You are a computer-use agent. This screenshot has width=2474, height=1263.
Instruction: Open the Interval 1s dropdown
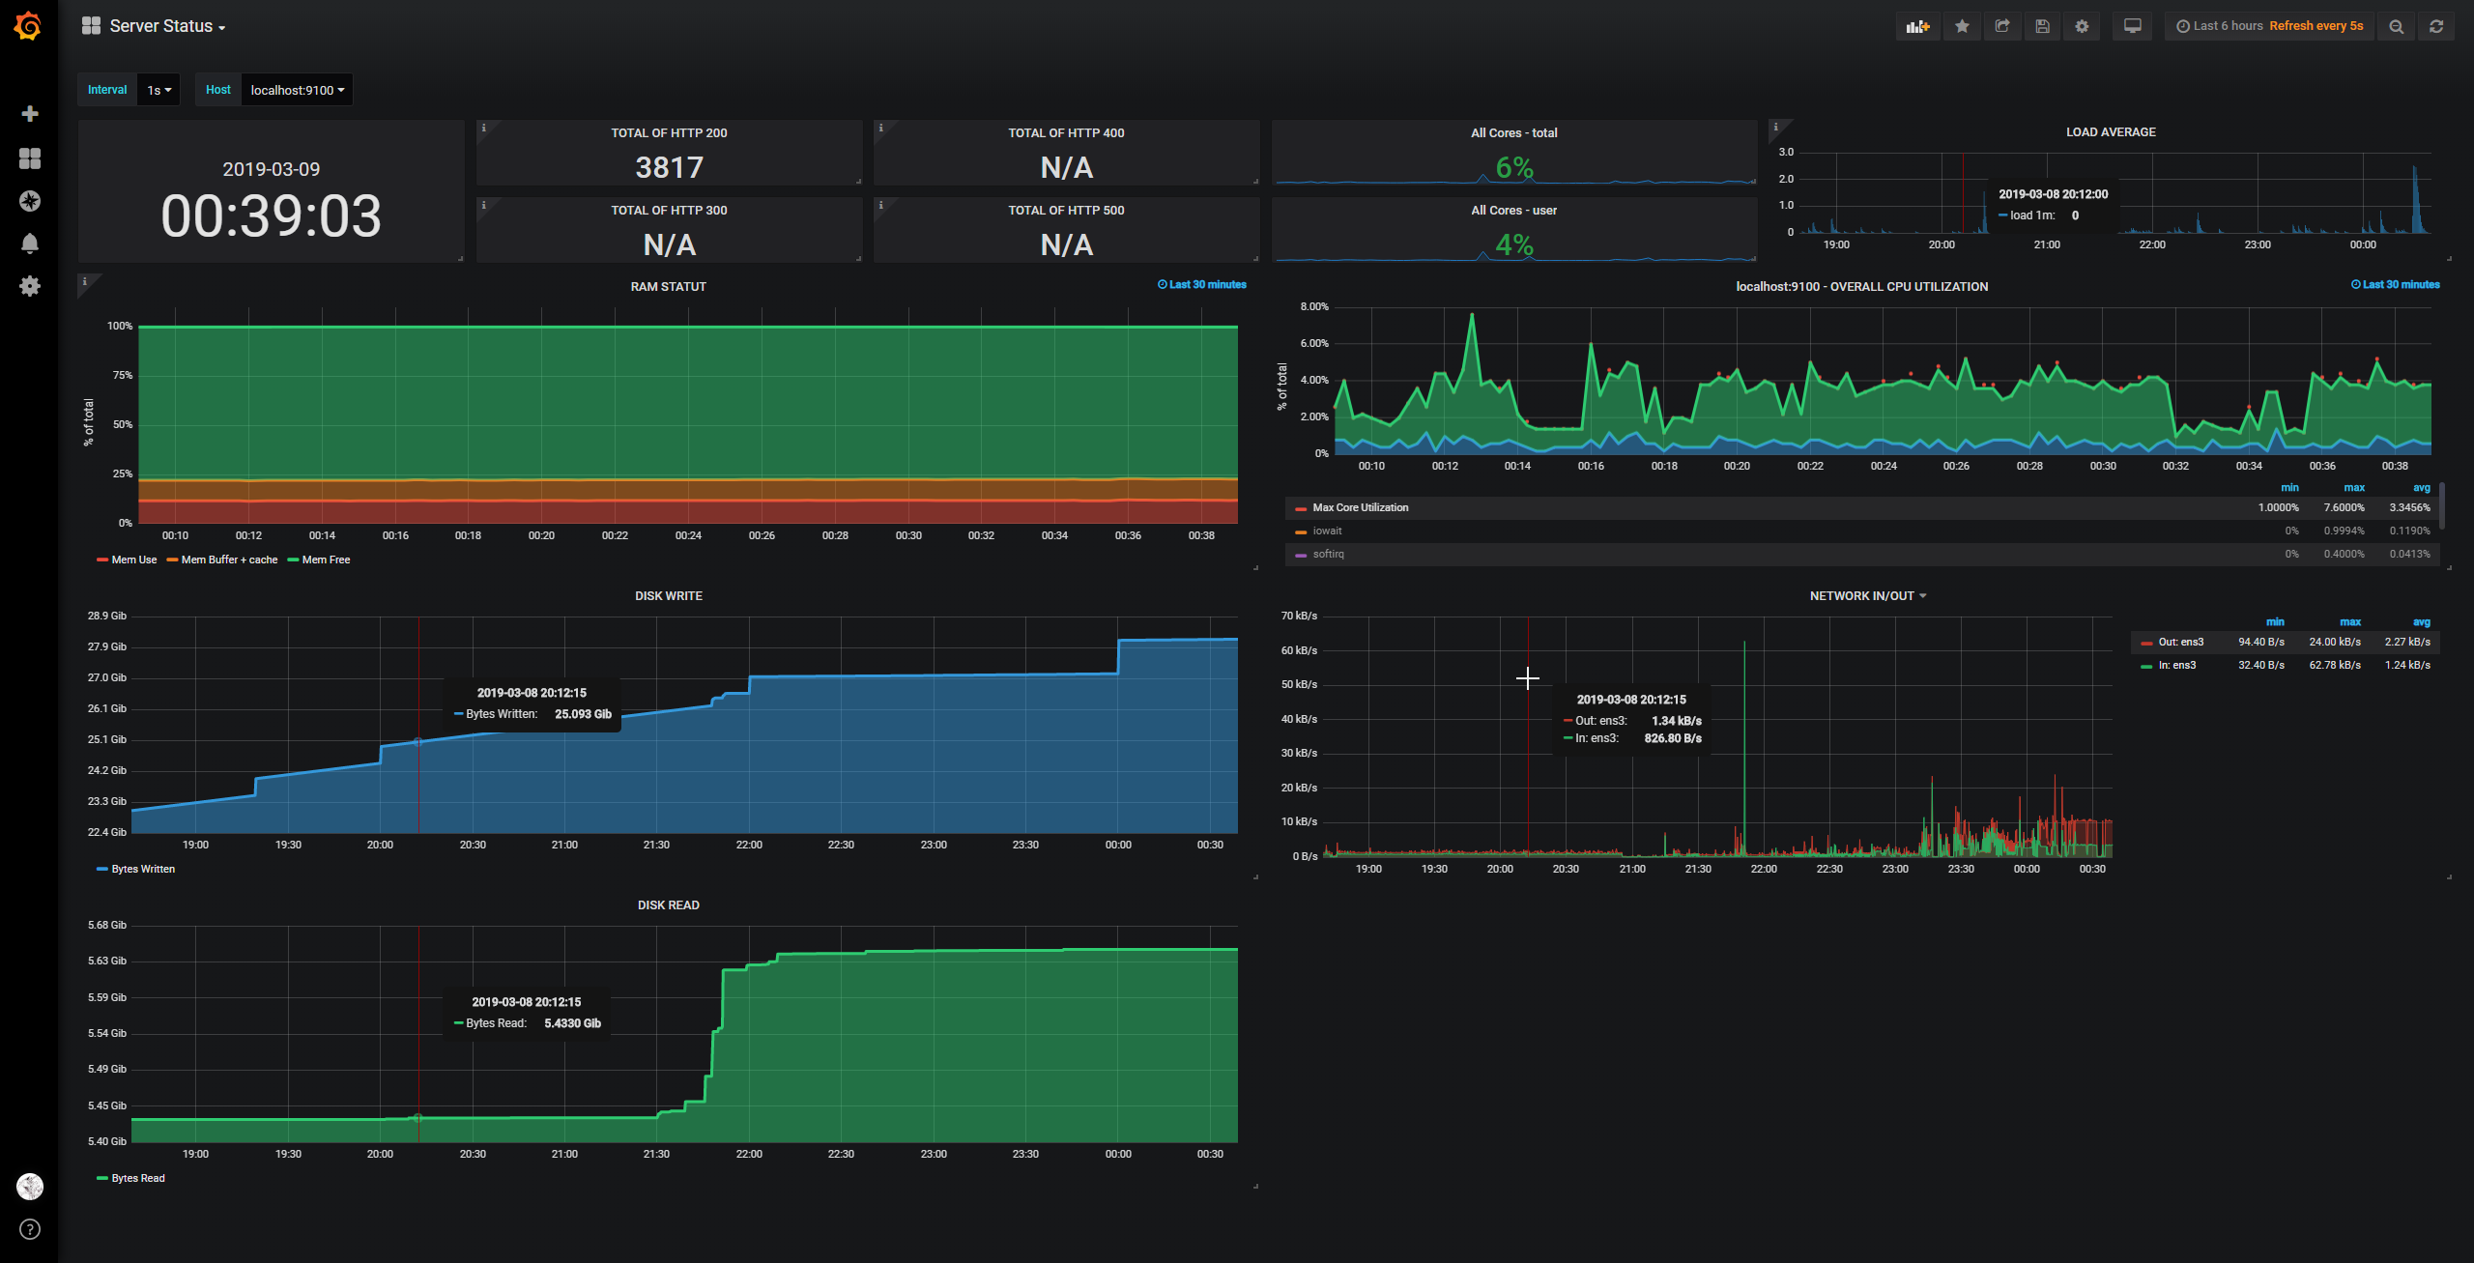pyautogui.click(x=158, y=90)
